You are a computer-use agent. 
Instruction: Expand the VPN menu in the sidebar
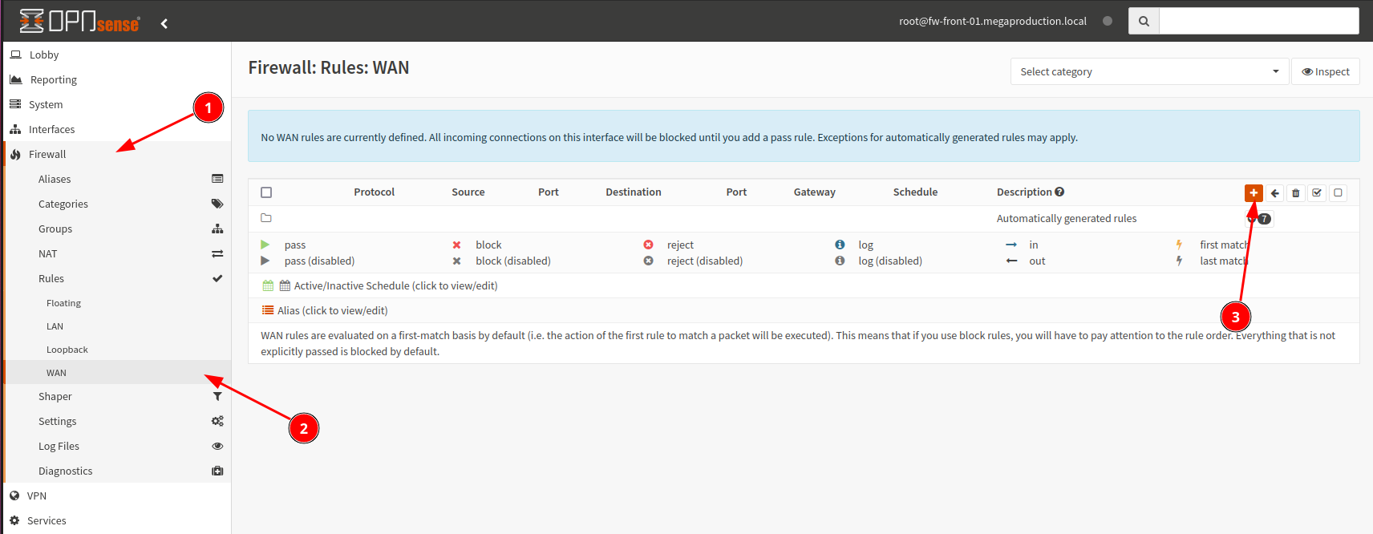tap(37, 496)
